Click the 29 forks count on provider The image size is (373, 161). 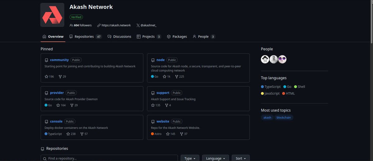(x=74, y=105)
